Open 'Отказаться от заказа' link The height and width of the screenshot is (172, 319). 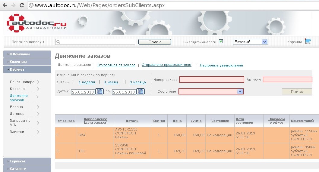pyautogui.click(x=116, y=65)
